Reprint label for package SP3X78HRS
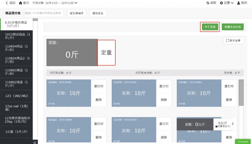 pos(164,86)
